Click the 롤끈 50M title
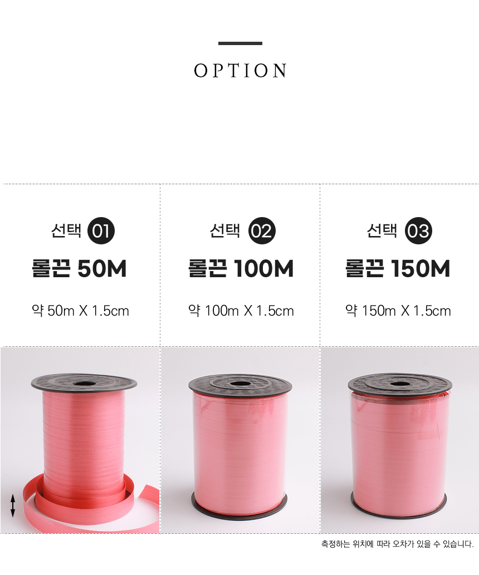 pyautogui.click(x=79, y=268)
